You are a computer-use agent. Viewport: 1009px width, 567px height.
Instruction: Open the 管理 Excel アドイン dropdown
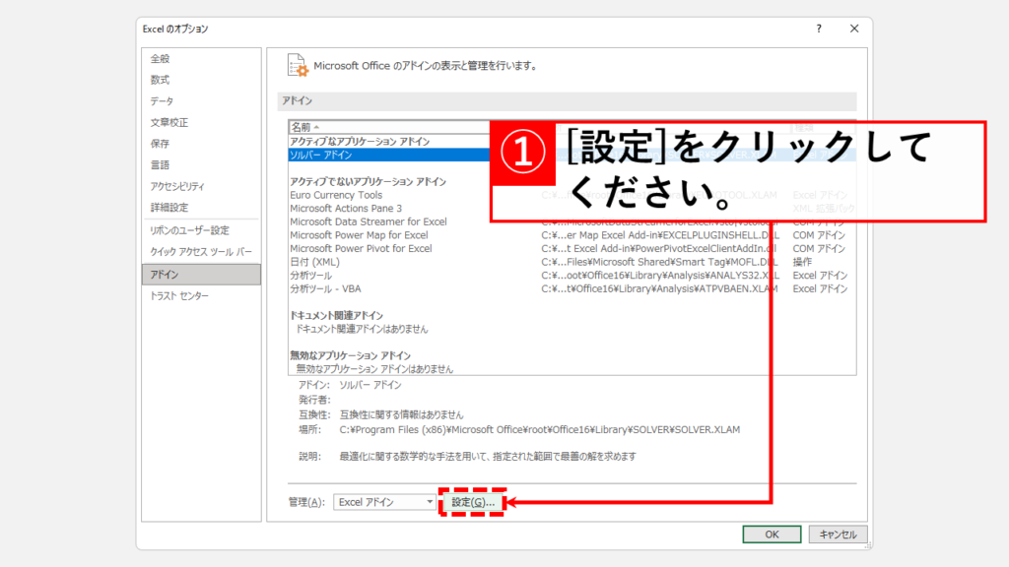point(385,502)
